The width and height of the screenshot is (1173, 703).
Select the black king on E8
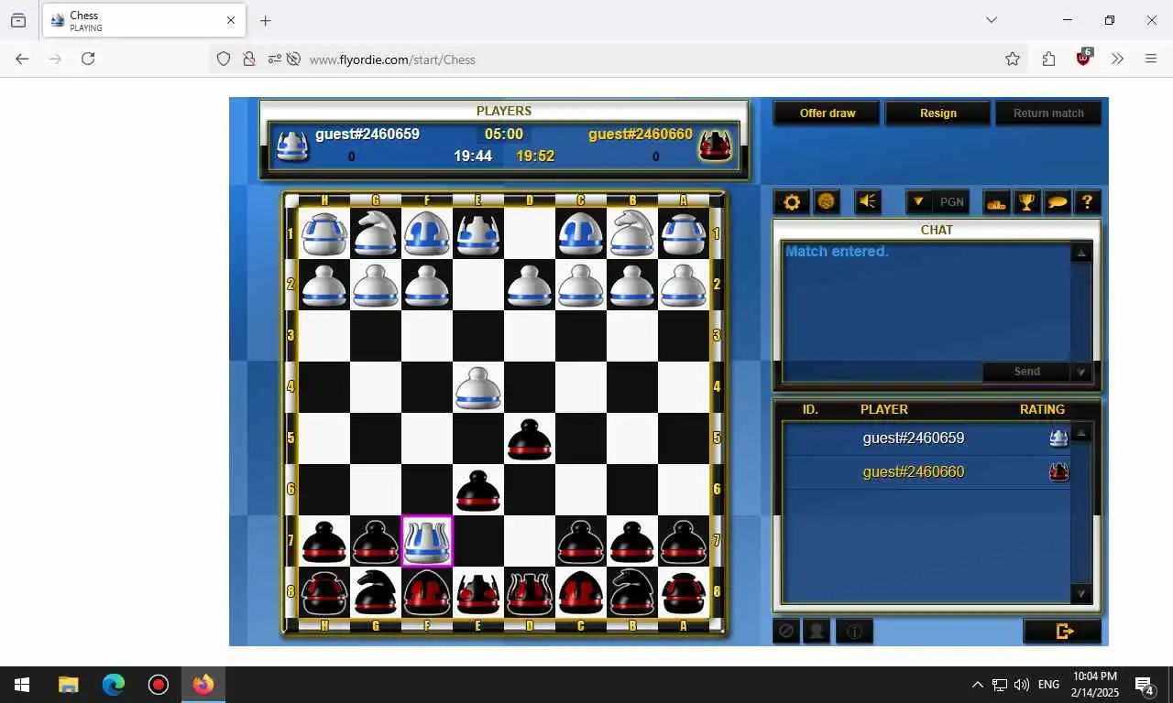click(478, 592)
